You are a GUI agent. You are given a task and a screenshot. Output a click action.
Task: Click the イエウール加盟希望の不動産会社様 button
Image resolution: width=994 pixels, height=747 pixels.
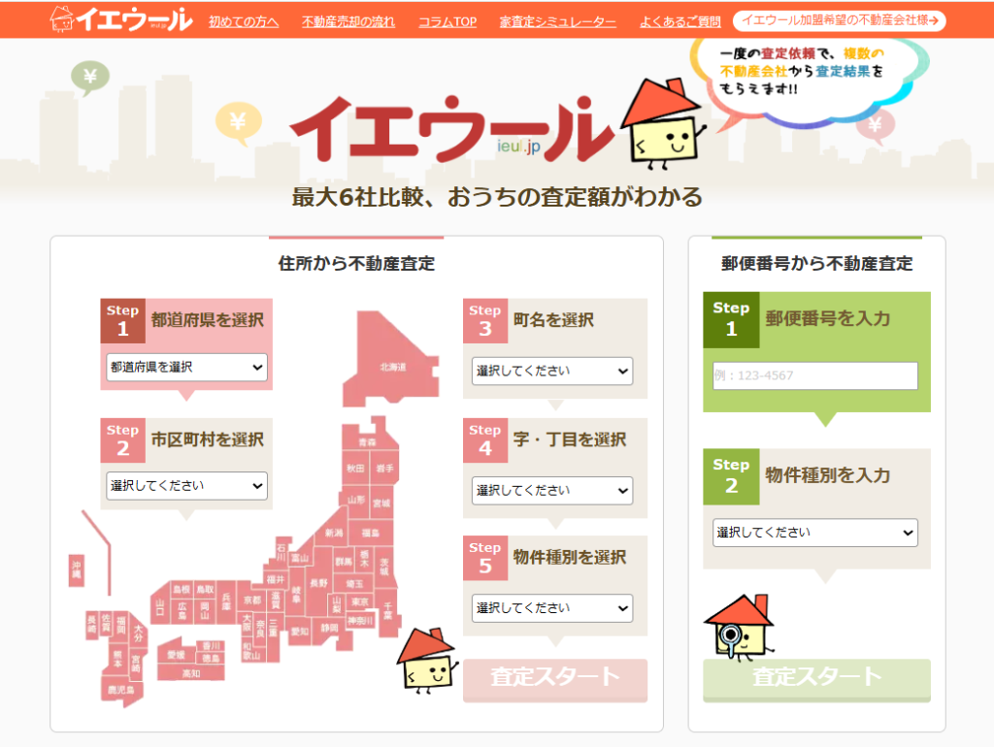click(x=839, y=21)
